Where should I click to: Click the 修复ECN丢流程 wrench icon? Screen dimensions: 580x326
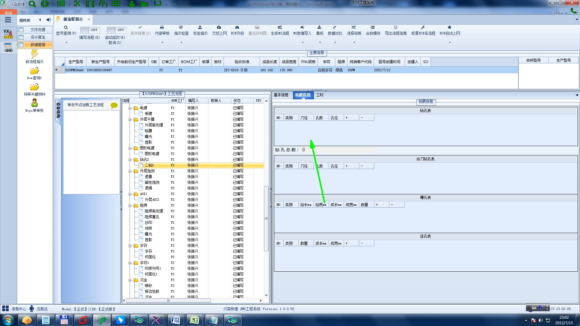click(423, 27)
